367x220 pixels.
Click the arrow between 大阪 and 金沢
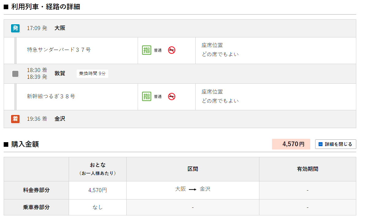pyautogui.click(x=193, y=190)
